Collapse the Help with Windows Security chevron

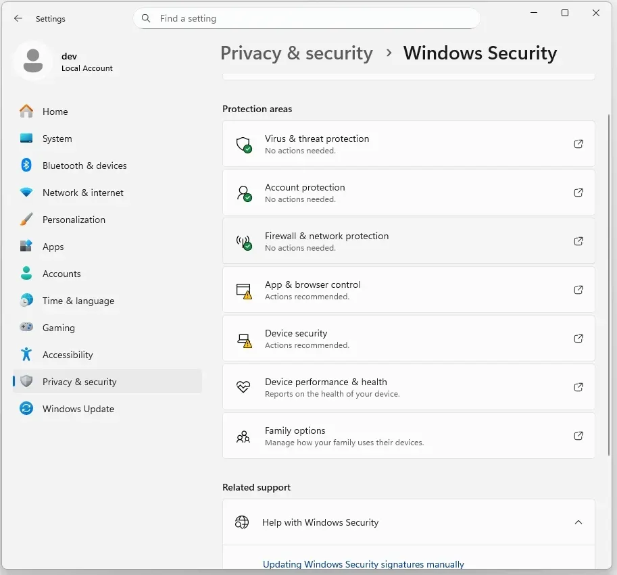[x=578, y=522]
